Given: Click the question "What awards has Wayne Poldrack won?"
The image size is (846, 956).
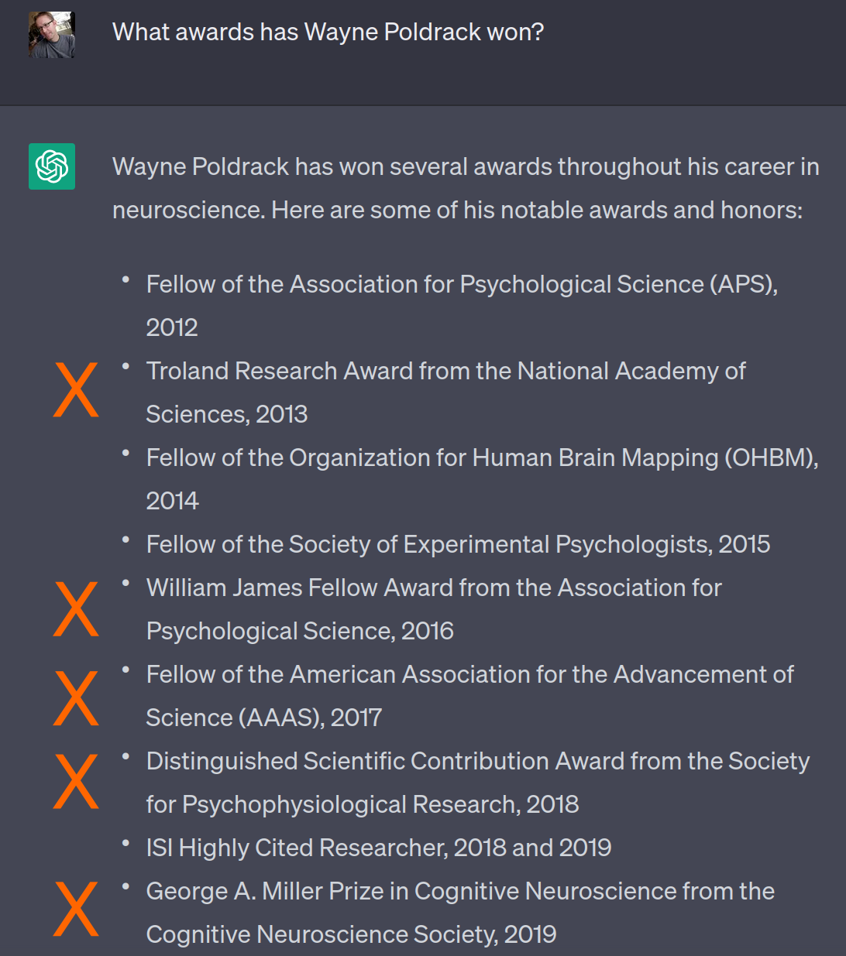Looking at the screenshot, I should coord(328,32).
